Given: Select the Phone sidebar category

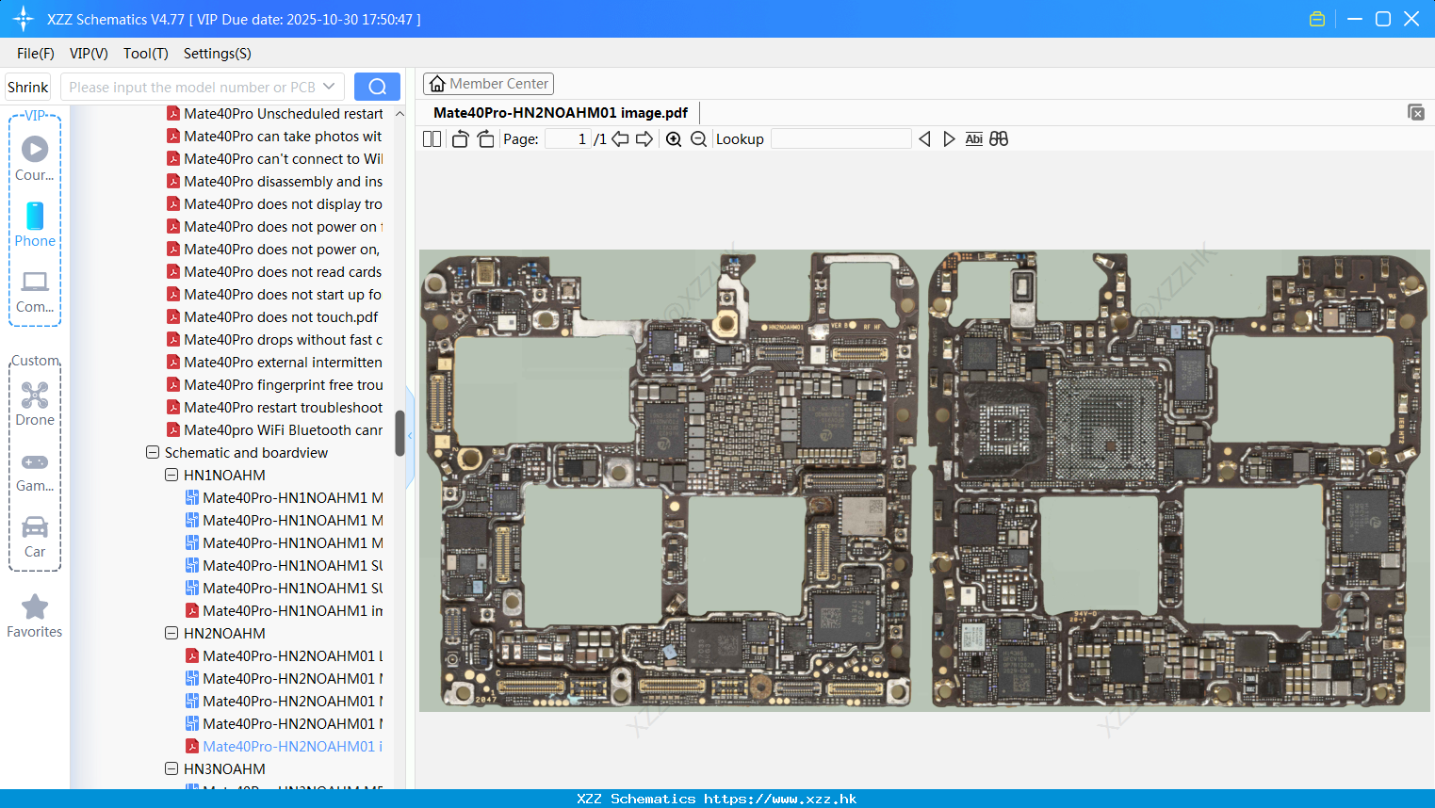Looking at the screenshot, I should coord(35,224).
